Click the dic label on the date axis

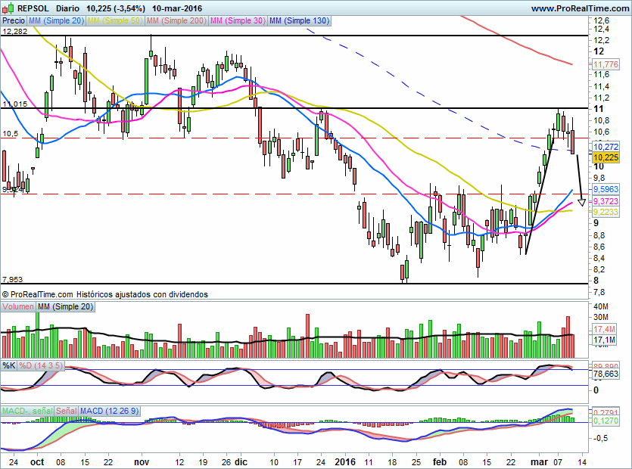[x=241, y=461]
